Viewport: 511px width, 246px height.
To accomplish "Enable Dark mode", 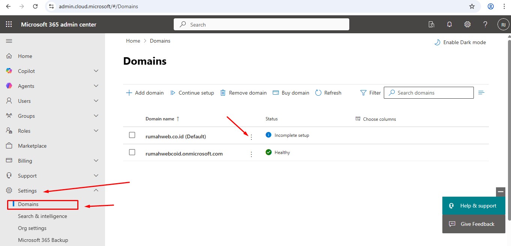I will [x=460, y=42].
